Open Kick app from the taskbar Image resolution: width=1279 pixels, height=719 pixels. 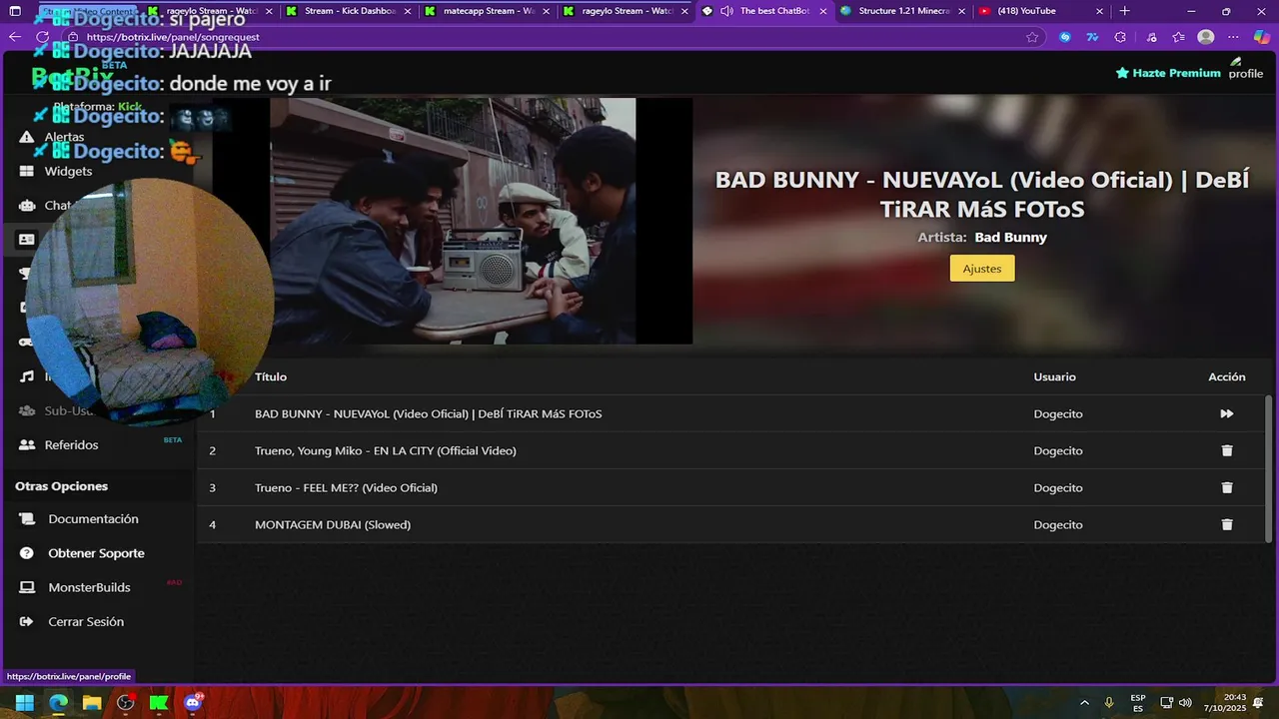(x=159, y=702)
